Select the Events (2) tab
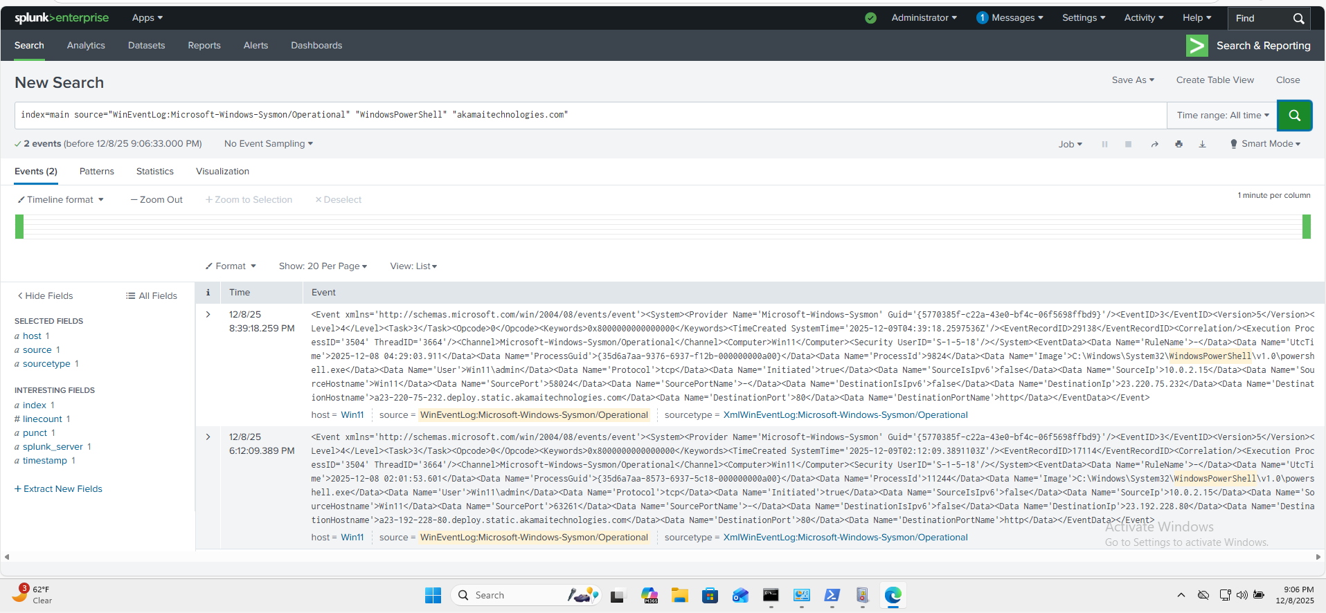This screenshot has width=1326, height=613. point(36,172)
